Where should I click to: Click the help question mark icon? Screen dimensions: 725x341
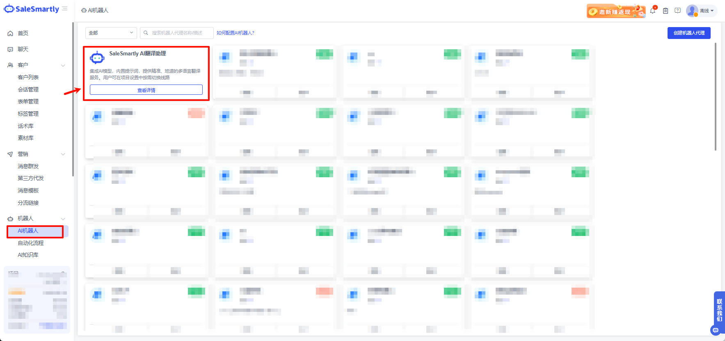[677, 11]
